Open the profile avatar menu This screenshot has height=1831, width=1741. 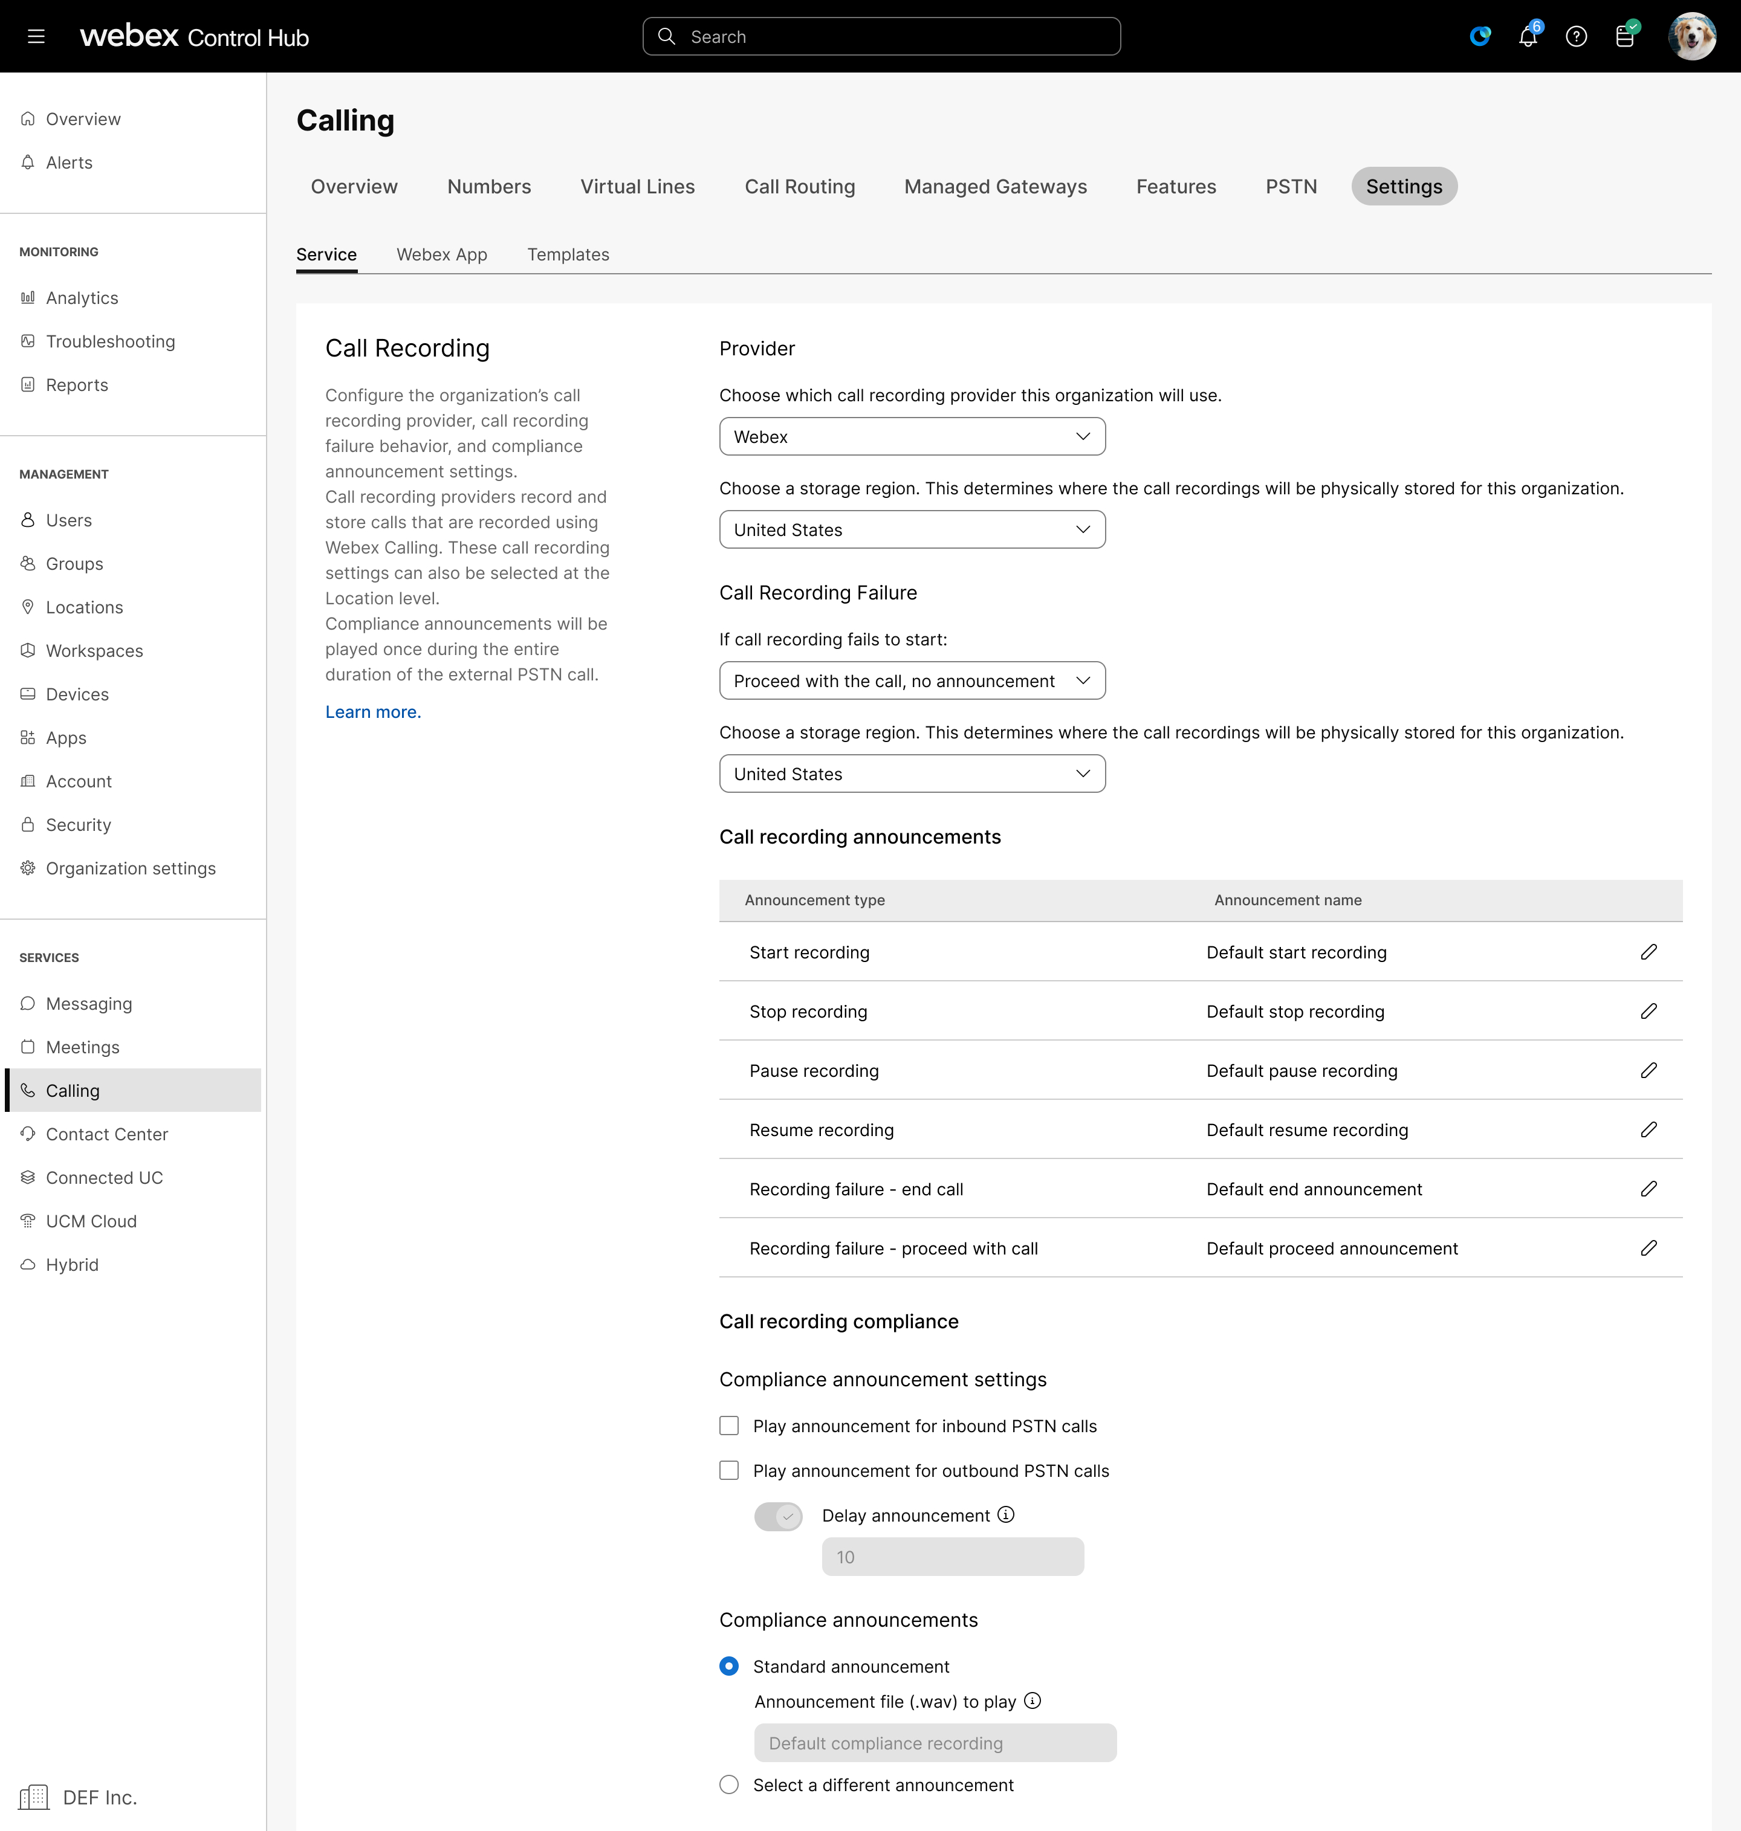click(1694, 36)
